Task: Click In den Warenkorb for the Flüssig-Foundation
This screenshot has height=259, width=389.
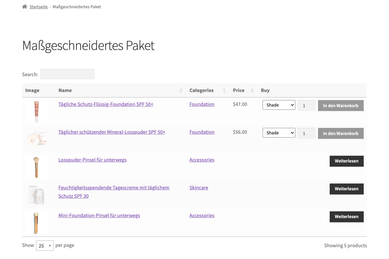Action: coord(341,105)
